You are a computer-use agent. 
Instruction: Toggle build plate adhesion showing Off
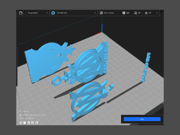point(148,13)
